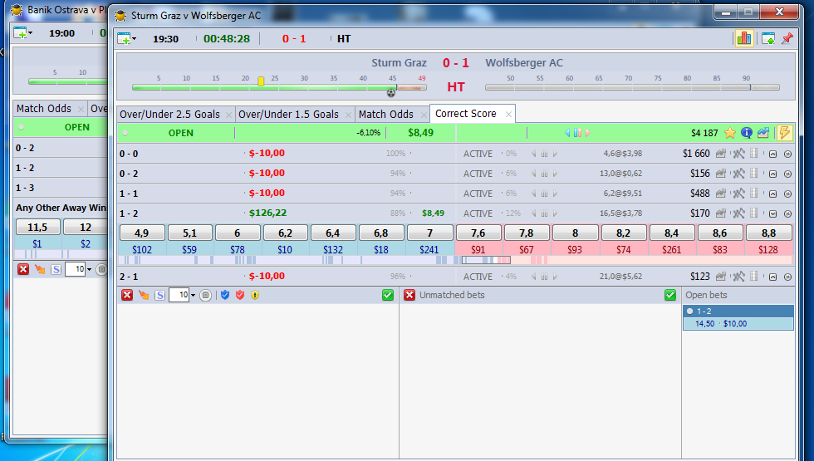Click the add market icon in Sturm Graz window

coord(124,39)
